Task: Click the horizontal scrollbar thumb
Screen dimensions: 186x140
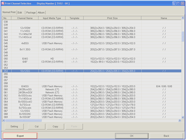Action: pyautogui.click(x=24, y=120)
